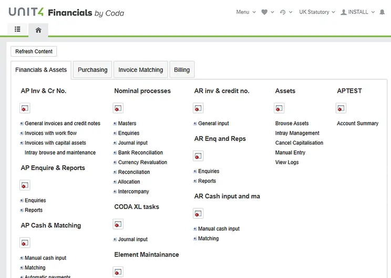
Task: Switch to Invoice Matching tab
Action: coord(141,70)
